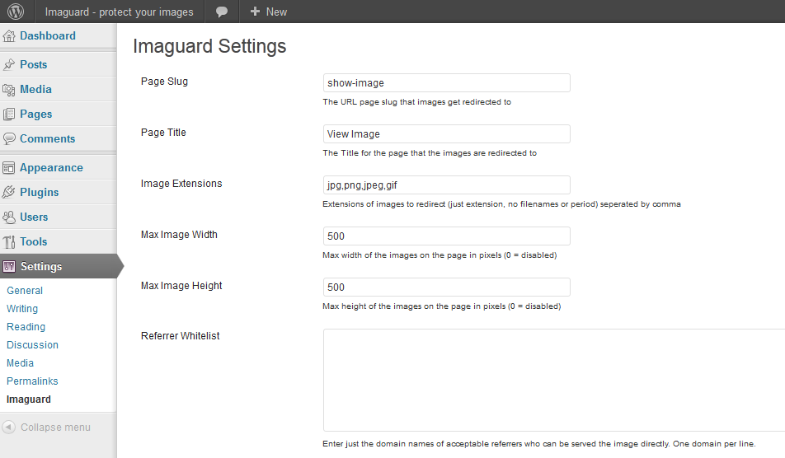Click the Page Slug label
785x458 pixels.
coord(164,82)
